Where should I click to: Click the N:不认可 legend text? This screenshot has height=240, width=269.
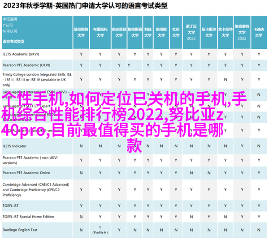click(x=10, y=31)
